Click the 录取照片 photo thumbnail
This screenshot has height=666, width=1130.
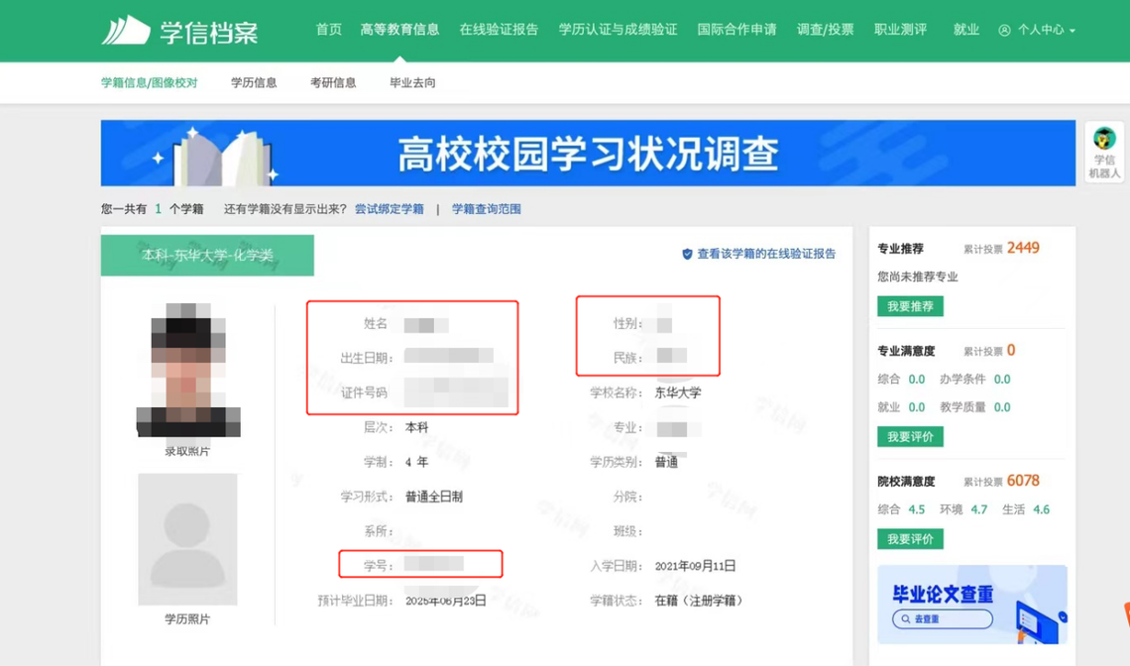point(188,370)
